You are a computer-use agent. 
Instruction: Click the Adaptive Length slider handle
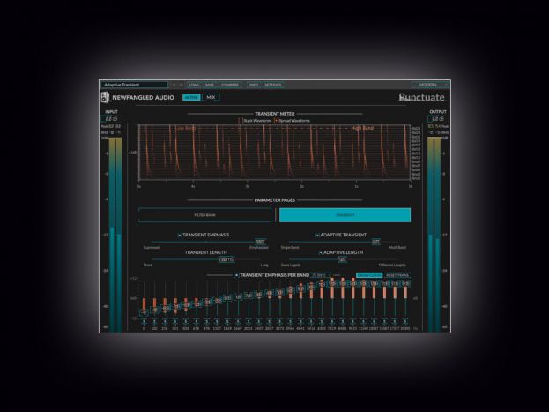[343, 259]
